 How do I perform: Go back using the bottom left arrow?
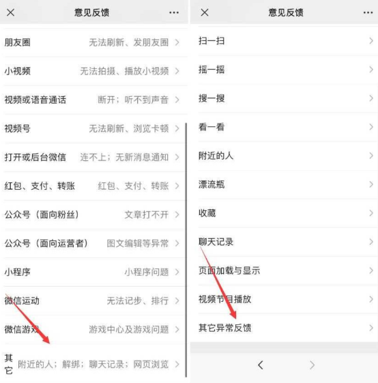click(x=261, y=365)
